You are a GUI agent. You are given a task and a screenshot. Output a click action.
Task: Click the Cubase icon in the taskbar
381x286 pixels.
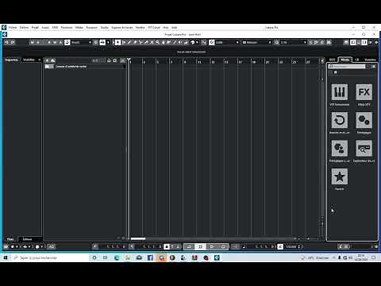pyautogui.click(x=217, y=257)
